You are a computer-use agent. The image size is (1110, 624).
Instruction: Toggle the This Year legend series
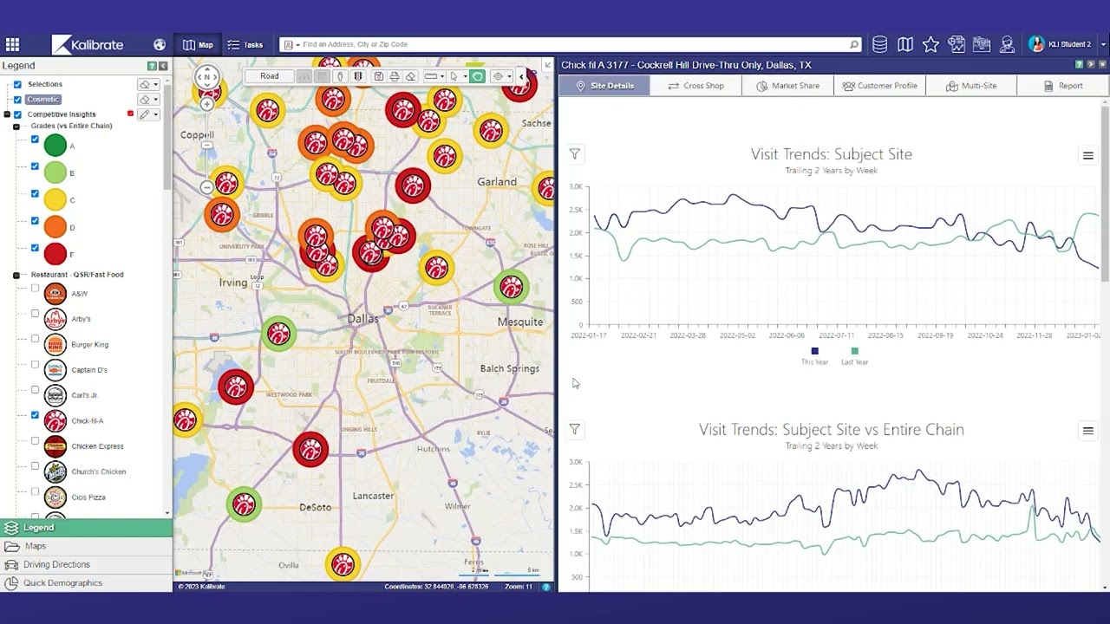[814, 356]
